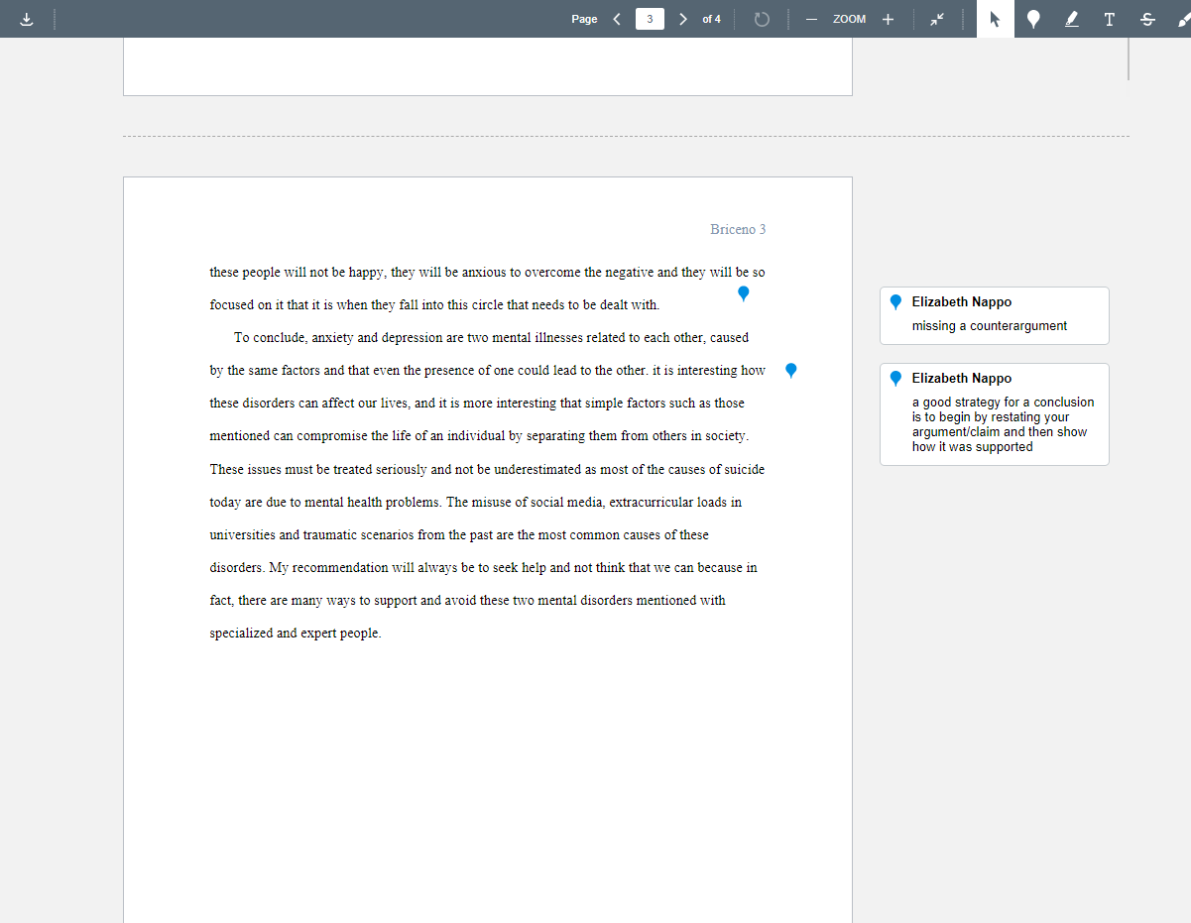Click the annotation pin beside 'it is interesting how'
1191x923 pixels.
(x=791, y=371)
